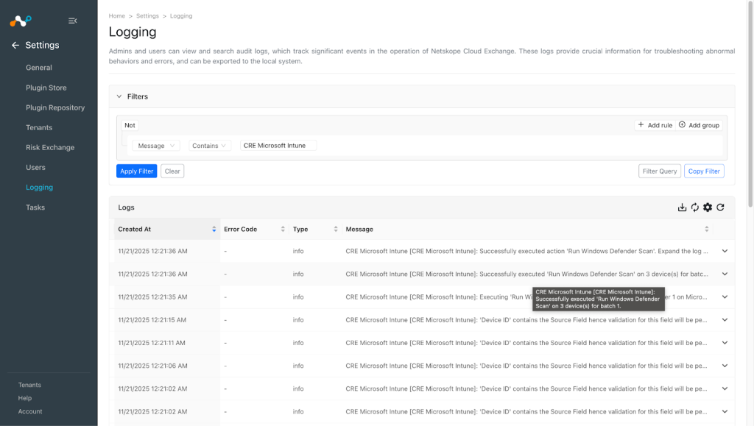The height and width of the screenshot is (426, 754).
Task: Click the Copy Filter button
Action: coord(704,171)
